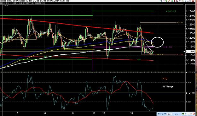Click the purple person toolbar icon
Image resolution: width=197 pixels, height=116 pixels.
pos(164,1)
